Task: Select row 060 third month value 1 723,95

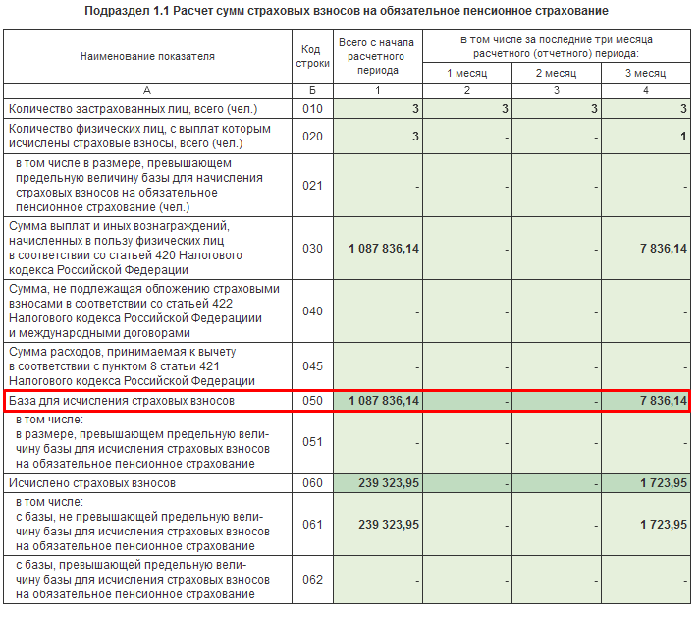Action: [x=646, y=483]
